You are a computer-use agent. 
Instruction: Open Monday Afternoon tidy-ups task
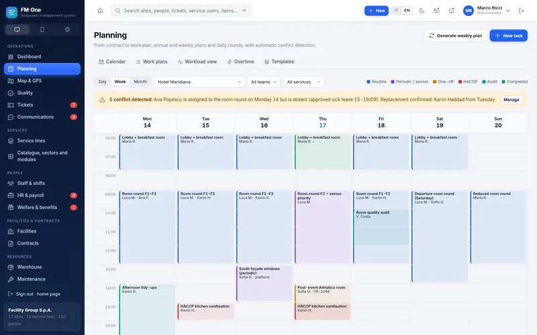tap(147, 310)
